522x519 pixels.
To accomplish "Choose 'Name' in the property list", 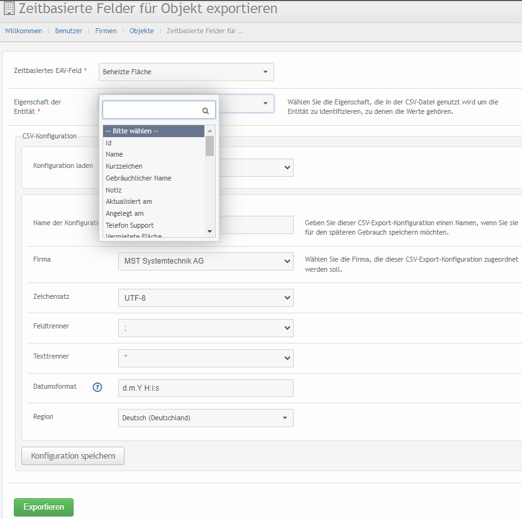I will pyautogui.click(x=153, y=155).
